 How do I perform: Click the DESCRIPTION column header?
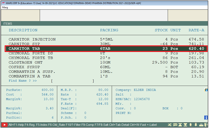tap(23, 30)
